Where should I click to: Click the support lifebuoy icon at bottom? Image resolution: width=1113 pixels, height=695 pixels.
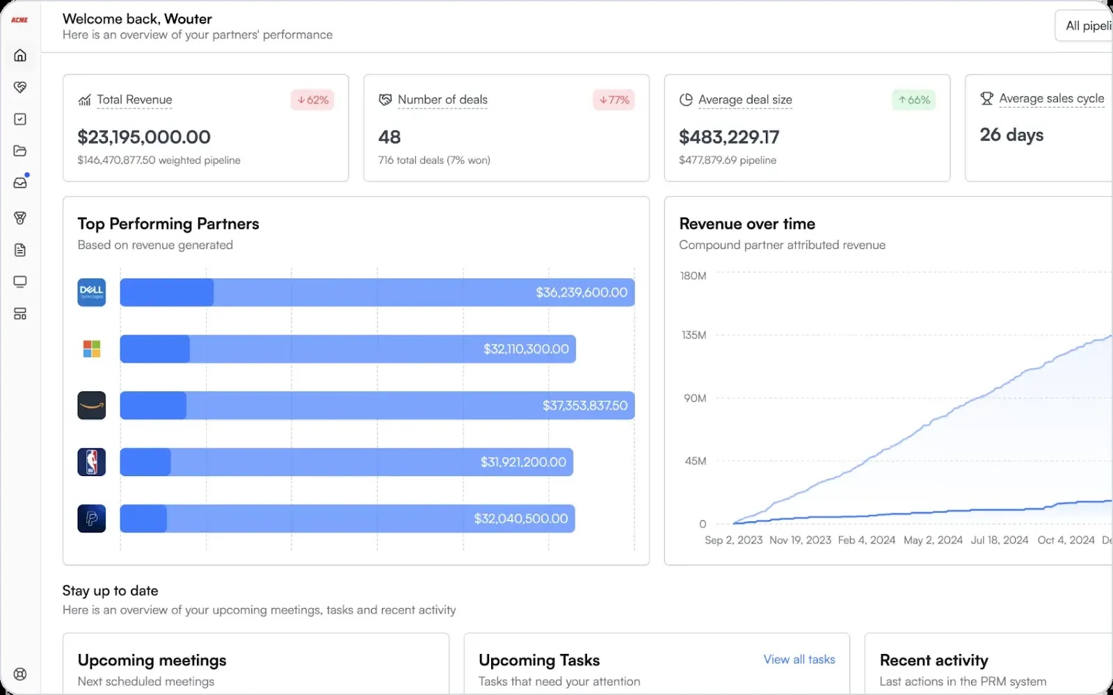(20, 673)
